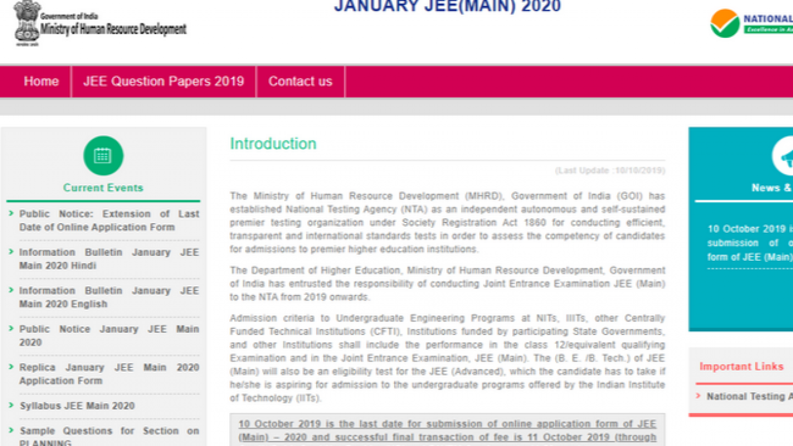
Task: View Replica January JEE Main 2020 Application Form
Action: (109, 374)
